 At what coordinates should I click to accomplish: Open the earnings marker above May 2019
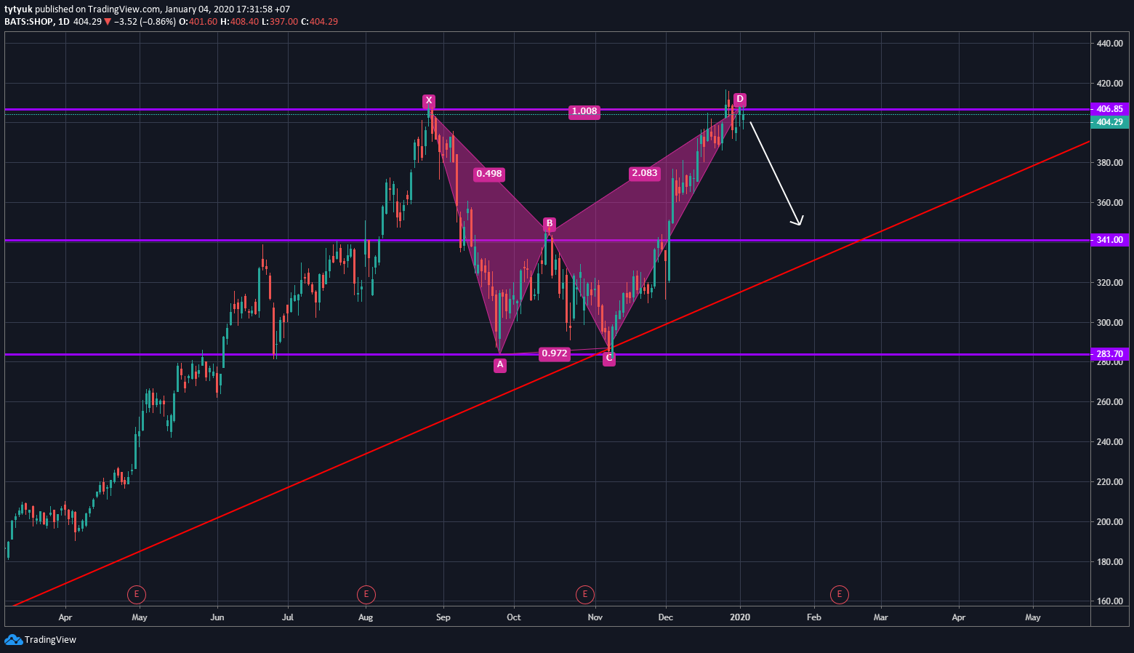pos(137,595)
